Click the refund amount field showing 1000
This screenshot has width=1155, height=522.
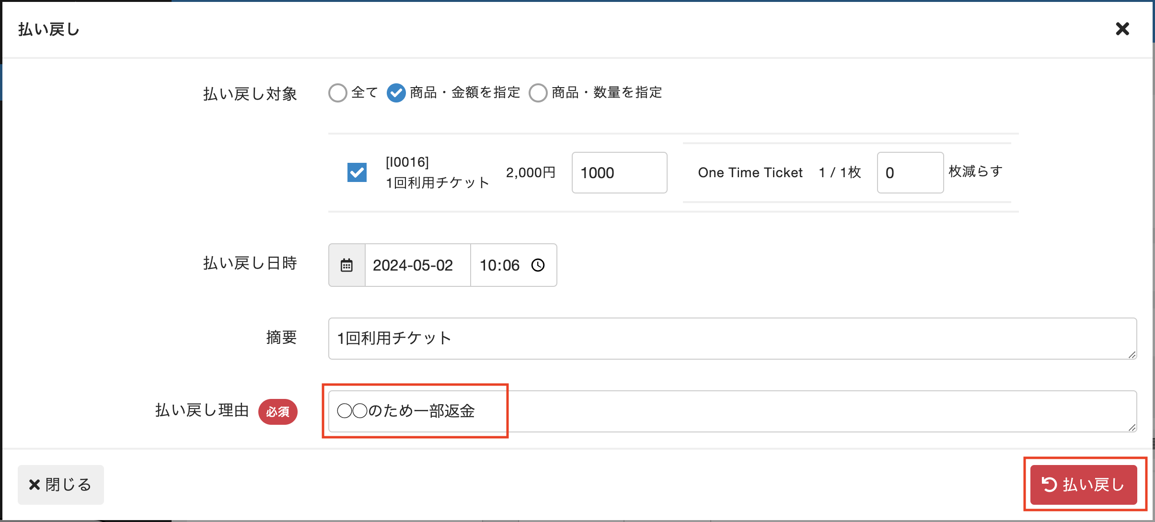(x=619, y=173)
